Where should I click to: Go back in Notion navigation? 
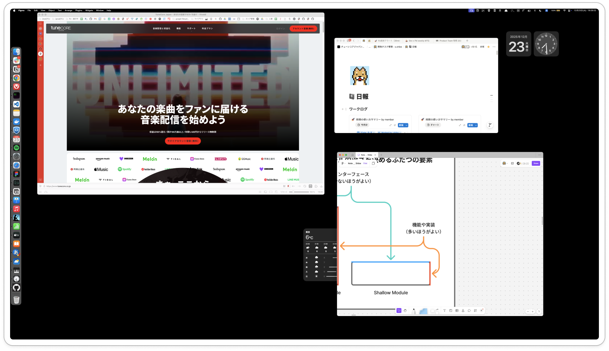[x=354, y=41]
